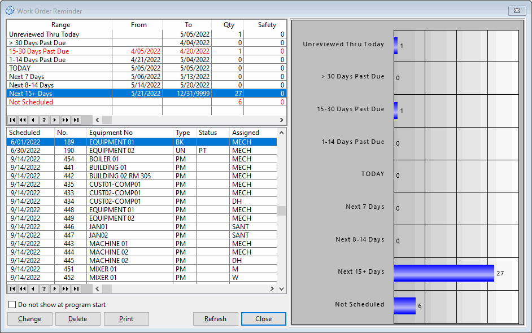The width and height of the screenshot is (532, 333).
Task: Click the rewind page icon in the range navigator
Action: click(x=22, y=120)
